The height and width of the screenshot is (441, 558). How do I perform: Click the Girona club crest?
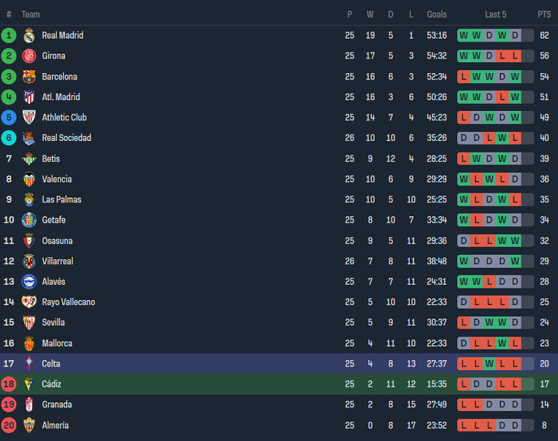[x=29, y=56]
